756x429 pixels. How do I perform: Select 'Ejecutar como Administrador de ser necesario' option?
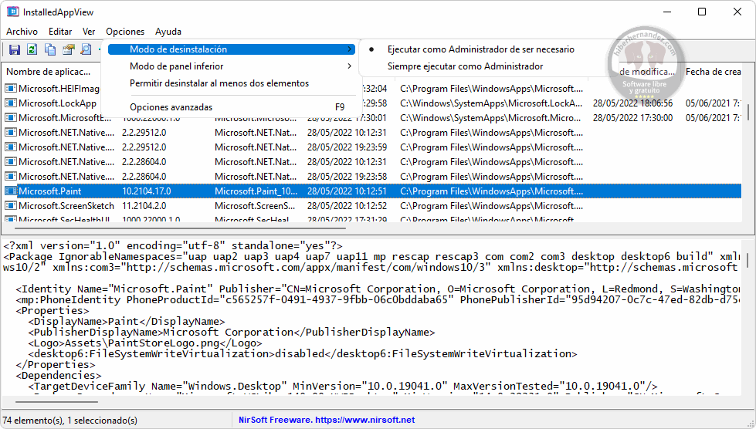(480, 49)
